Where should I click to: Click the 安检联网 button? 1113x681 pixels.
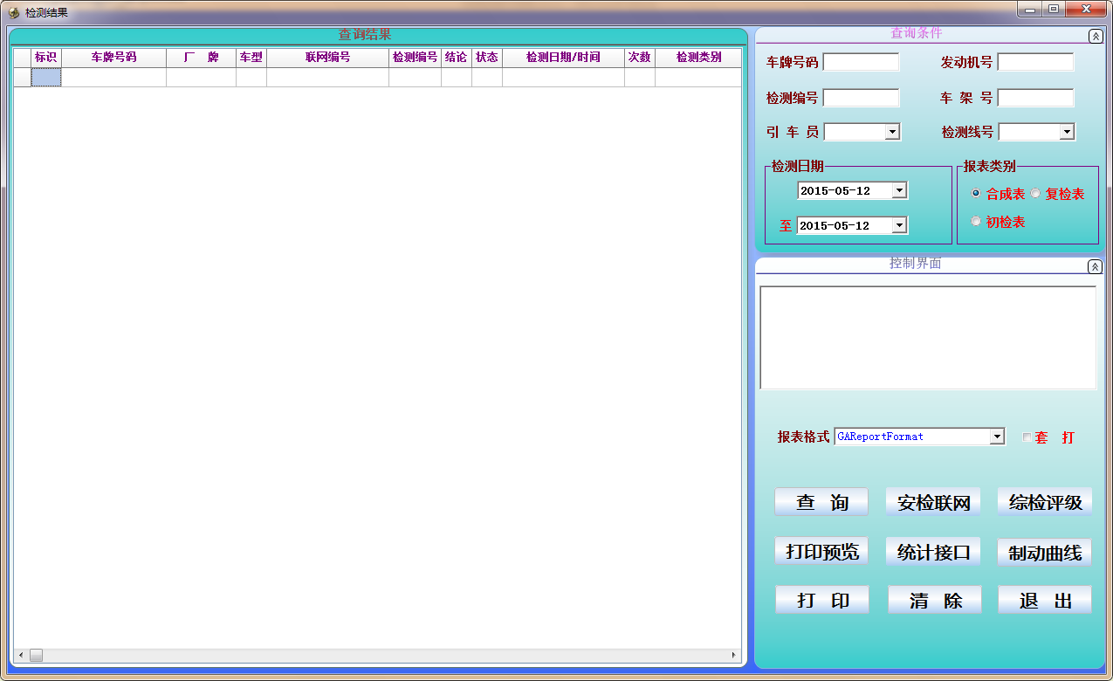[x=933, y=503]
